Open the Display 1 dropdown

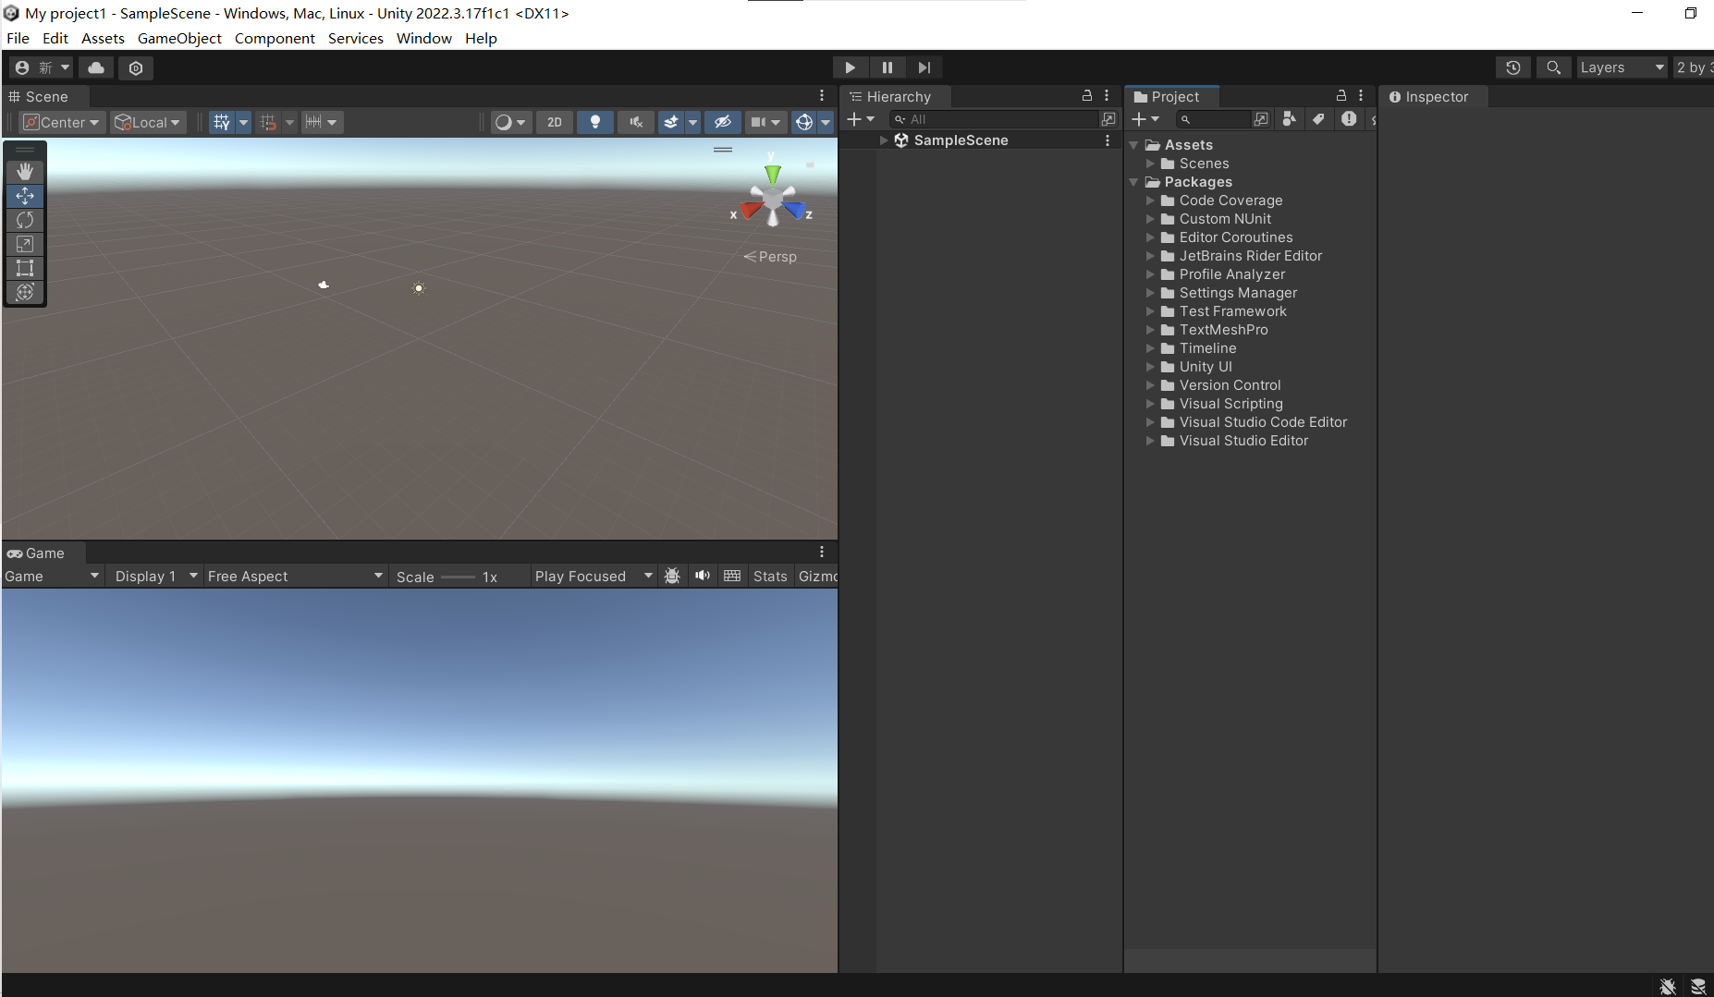[x=155, y=577]
